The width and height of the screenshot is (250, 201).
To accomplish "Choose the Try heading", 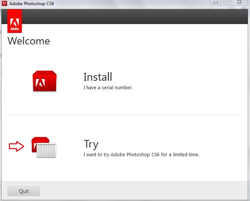I will point(91,144).
